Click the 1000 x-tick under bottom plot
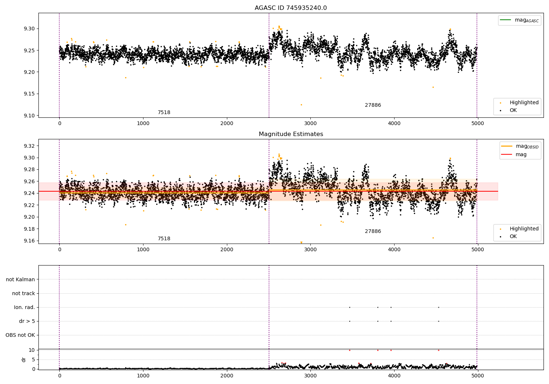The image size is (549, 384). click(x=143, y=376)
